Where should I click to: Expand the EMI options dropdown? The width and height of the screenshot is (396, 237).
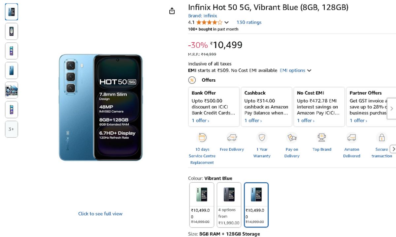(295, 70)
